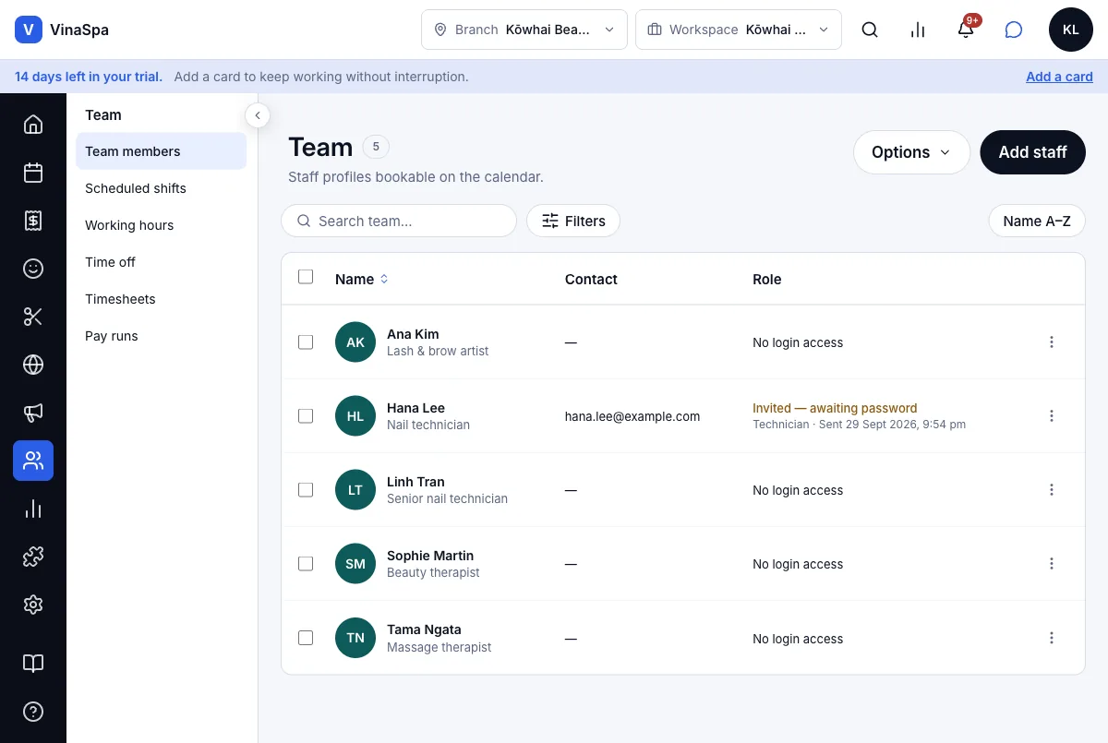Click the Role column header
Viewport: 1108px width, 743px height.
click(767, 279)
